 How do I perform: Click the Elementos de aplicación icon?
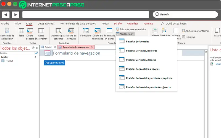(x=7, y=31)
